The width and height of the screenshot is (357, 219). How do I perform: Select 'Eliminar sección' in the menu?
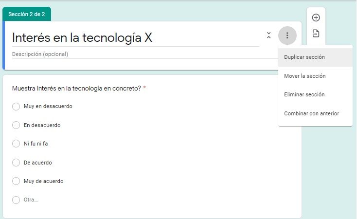point(304,94)
